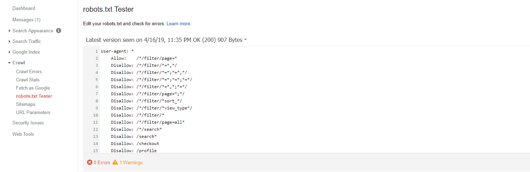Expand the Search Traffic section arrow

click(x=10, y=42)
